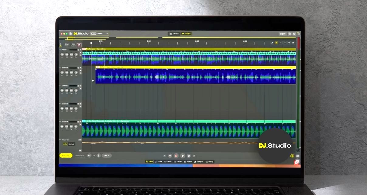Image resolution: width=367 pixels, height=195 pixels.
Task: Click the Harmonize button
Action: click(x=80, y=156)
